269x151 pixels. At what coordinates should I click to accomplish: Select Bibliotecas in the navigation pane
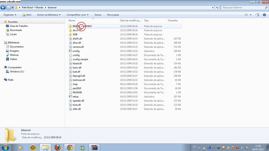(13, 42)
